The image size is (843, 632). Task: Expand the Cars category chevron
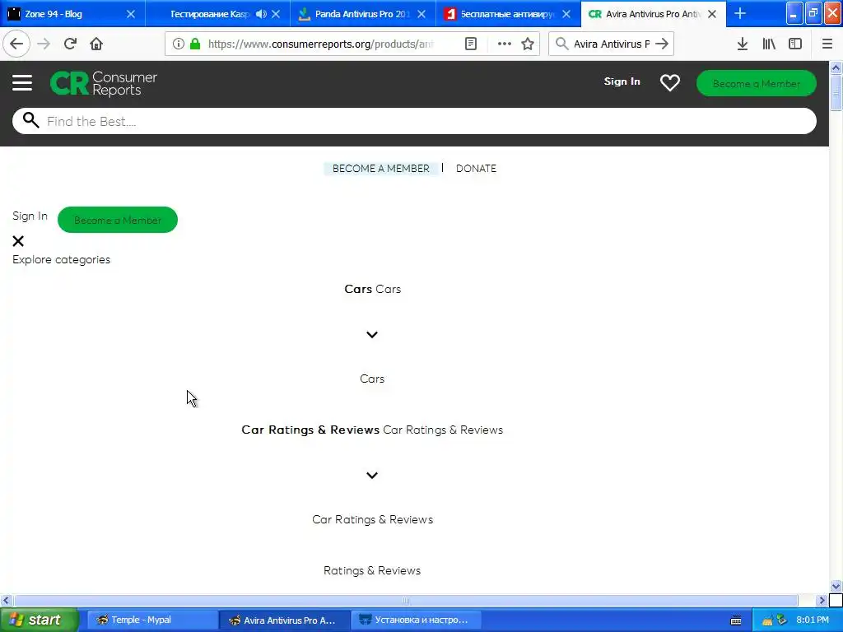(372, 335)
